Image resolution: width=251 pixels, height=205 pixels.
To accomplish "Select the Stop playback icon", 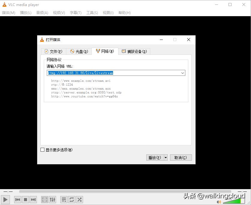I will click(x=25, y=199).
